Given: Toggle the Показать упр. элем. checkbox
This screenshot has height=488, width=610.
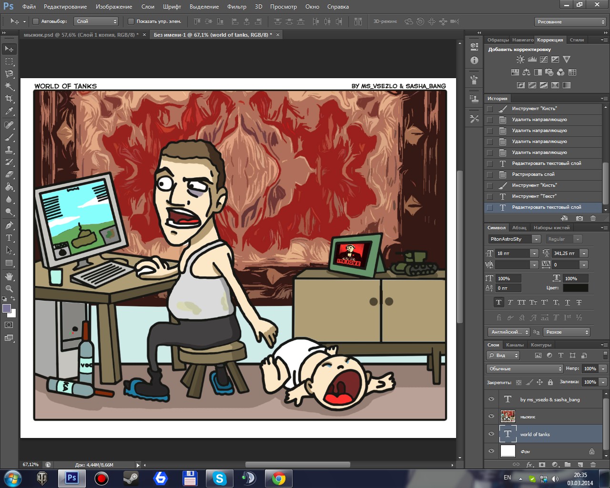Looking at the screenshot, I should pos(131,21).
